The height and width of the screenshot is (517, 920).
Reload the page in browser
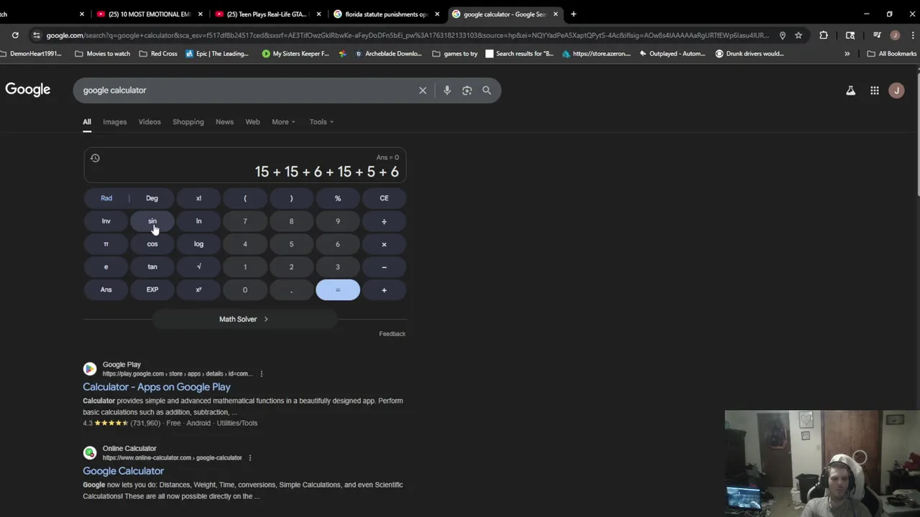[x=15, y=35]
